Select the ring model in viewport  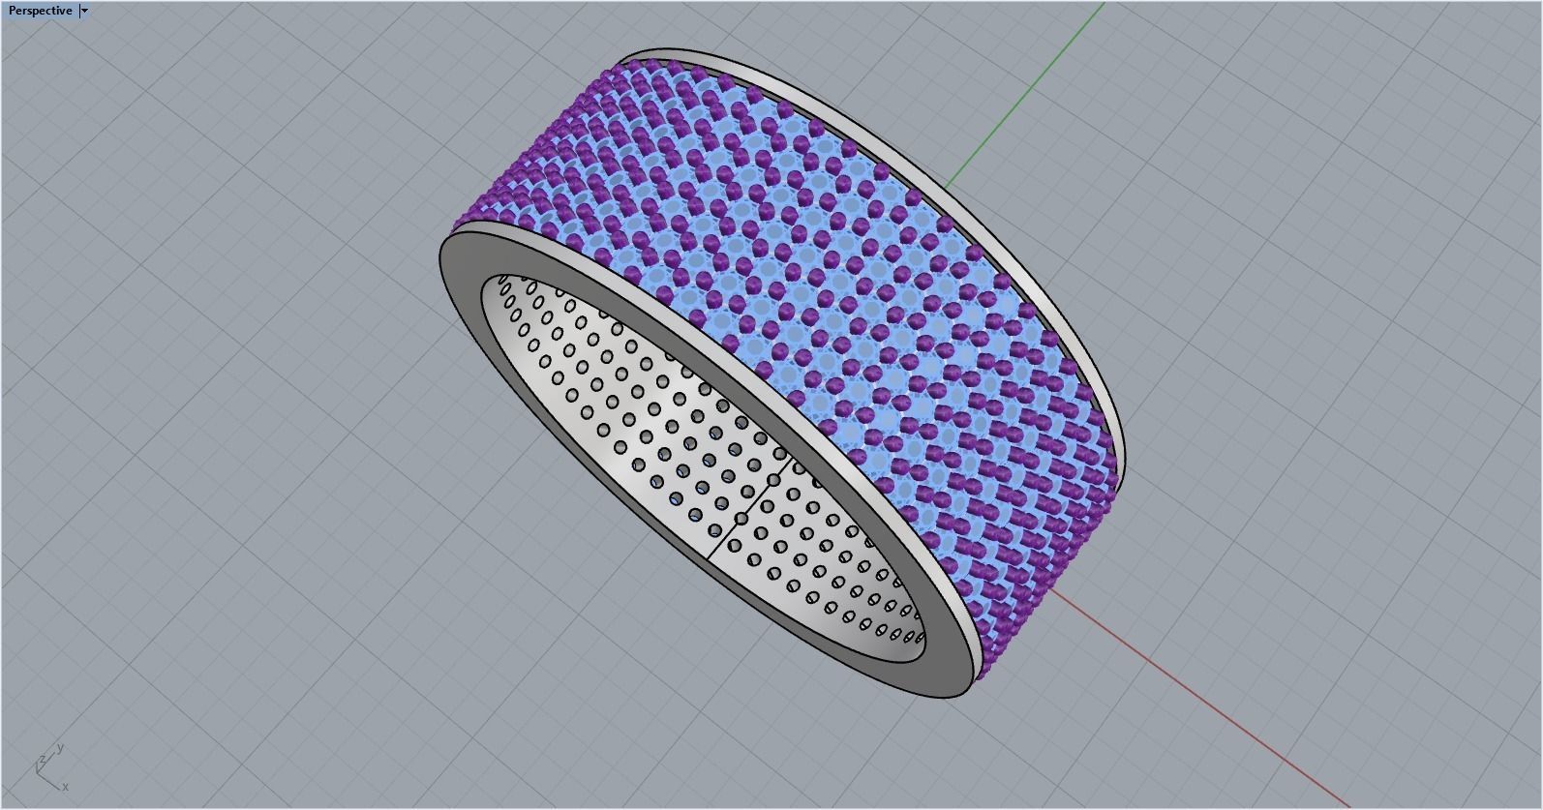pyautogui.click(x=782, y=373)
